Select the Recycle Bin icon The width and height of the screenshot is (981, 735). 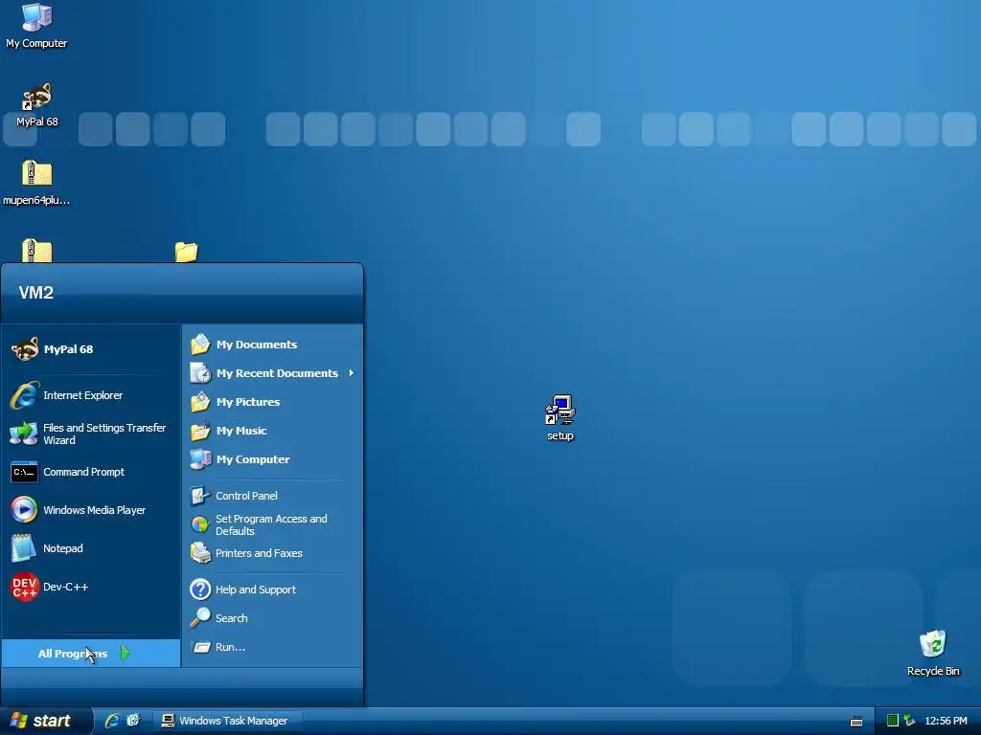[933, 653]
